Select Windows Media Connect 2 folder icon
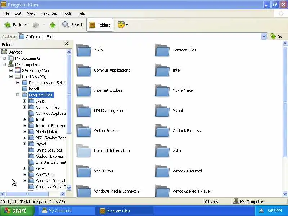 (84, 191)
